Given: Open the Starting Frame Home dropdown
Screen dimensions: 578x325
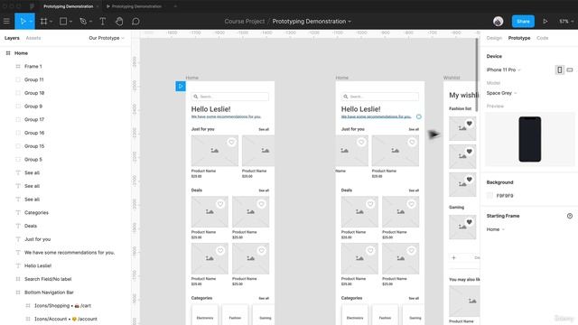Looking at the screenshot, I should click(x=496, y=229).
